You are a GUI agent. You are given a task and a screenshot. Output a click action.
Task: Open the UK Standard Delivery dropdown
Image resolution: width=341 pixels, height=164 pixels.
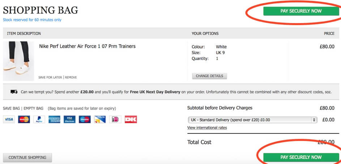252,120
